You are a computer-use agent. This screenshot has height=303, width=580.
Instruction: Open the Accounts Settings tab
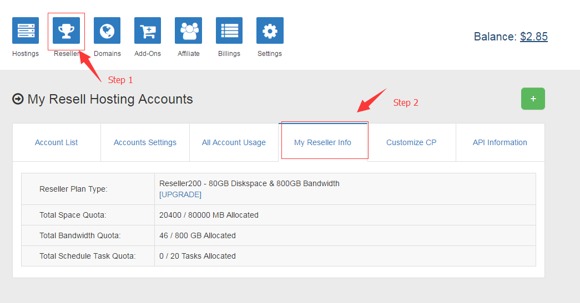tap(145, 142)
